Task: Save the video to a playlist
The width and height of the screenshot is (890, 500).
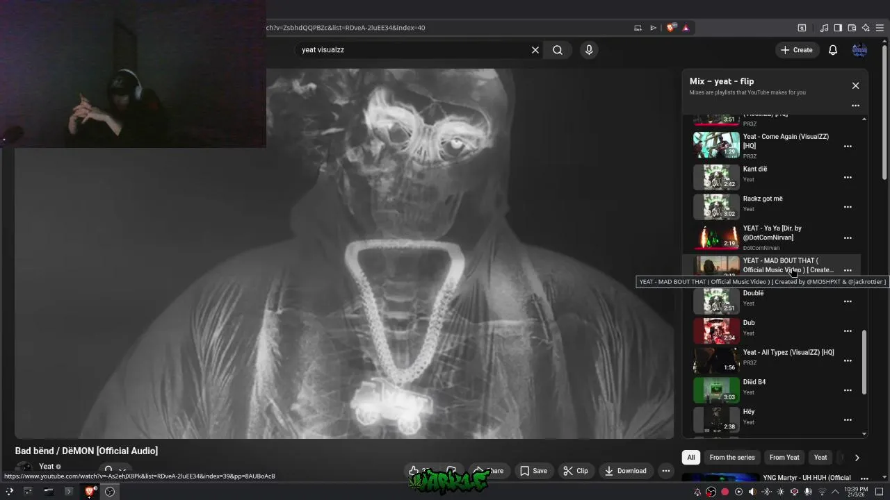Action: (x=533, y=471)
